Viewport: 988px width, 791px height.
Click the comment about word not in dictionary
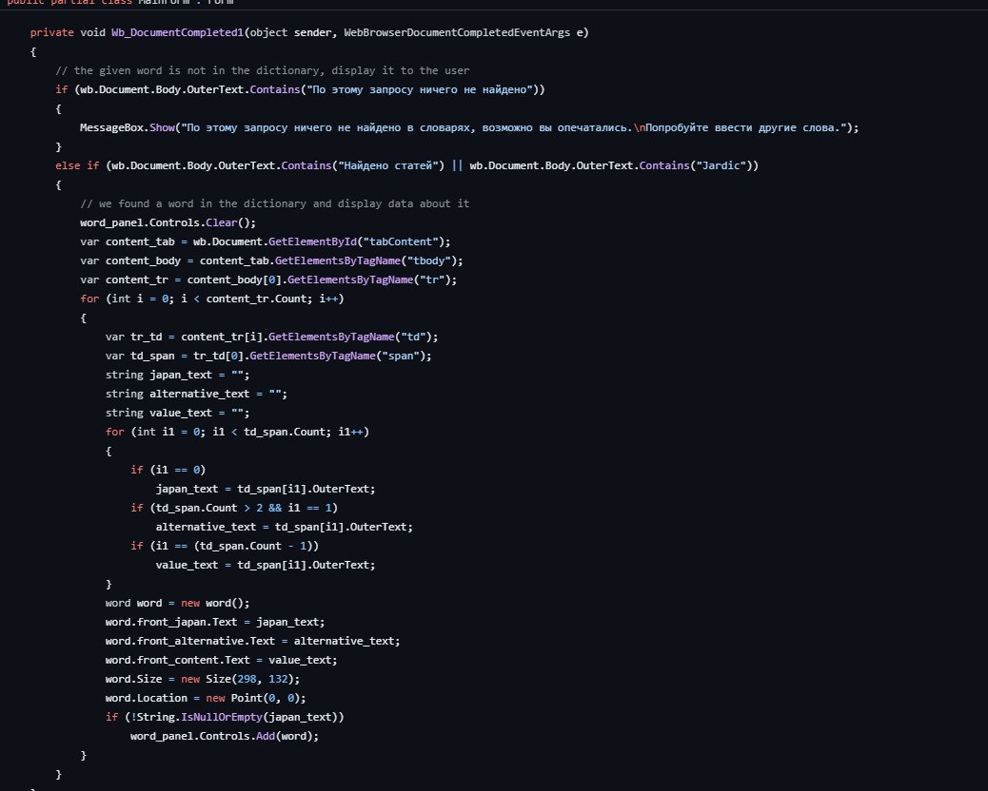(x=262, y=70)
